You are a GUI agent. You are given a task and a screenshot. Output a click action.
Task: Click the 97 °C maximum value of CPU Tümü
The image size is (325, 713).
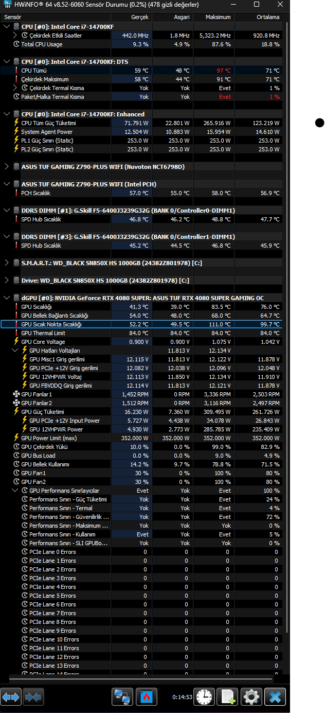coord(224,71)
